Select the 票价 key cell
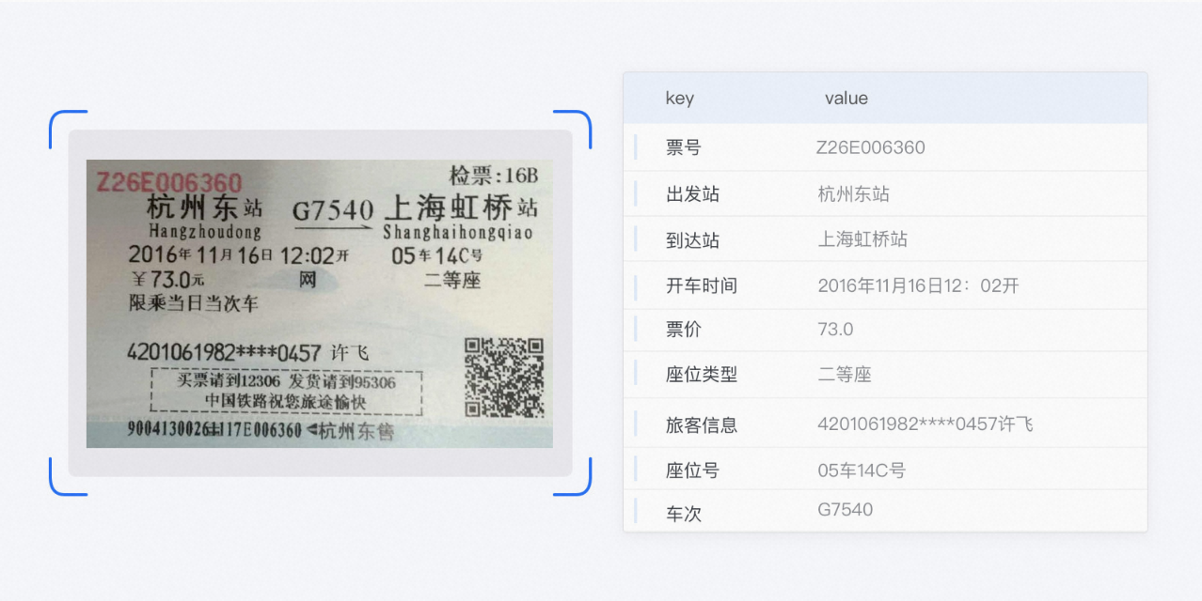Image resolution: width=1202 pixels, height=601 pixels. (x=683, y=330)
